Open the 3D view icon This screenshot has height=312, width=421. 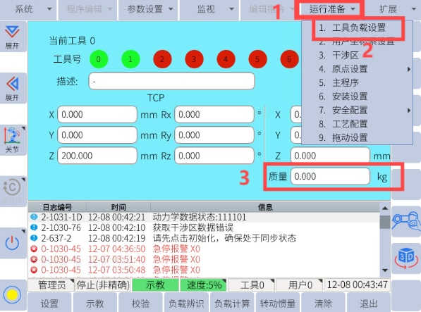click(406, 258)
